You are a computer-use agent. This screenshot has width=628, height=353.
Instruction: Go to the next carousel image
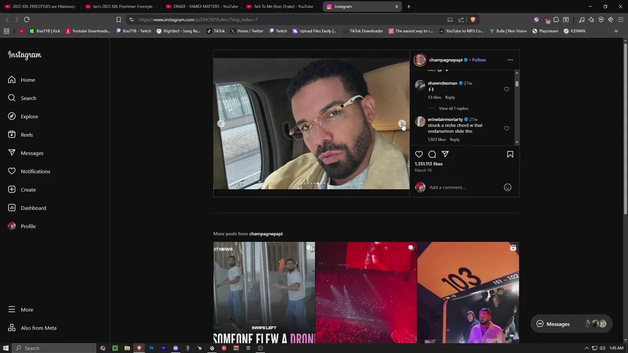pos(401,124)
